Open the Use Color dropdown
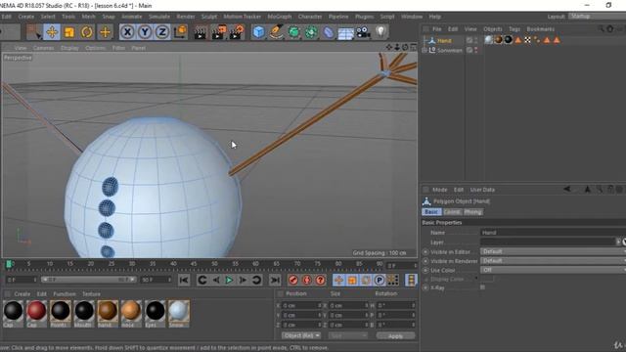The height and width of the screenshot is (352, 626). pyautogui.click(x=553, y=270)
